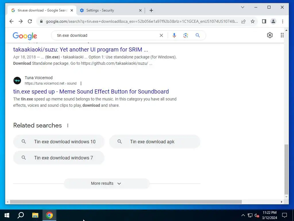Open the Google apps grid
The image size is (294, 221).
coord(282,35)
